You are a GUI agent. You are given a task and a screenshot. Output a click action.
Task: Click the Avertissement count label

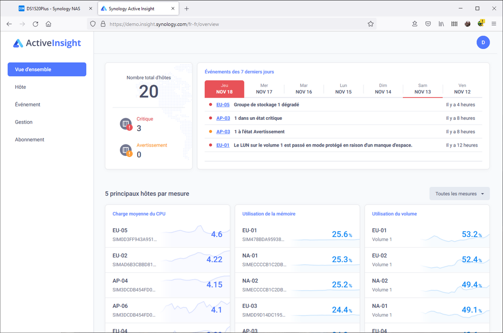point(152,145)
